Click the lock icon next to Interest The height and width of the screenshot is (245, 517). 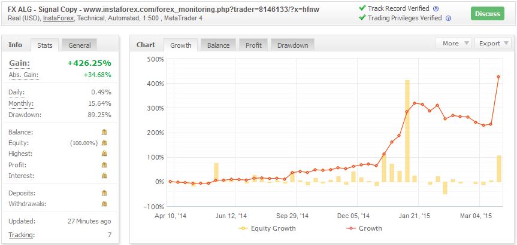(x=104, y=176)
